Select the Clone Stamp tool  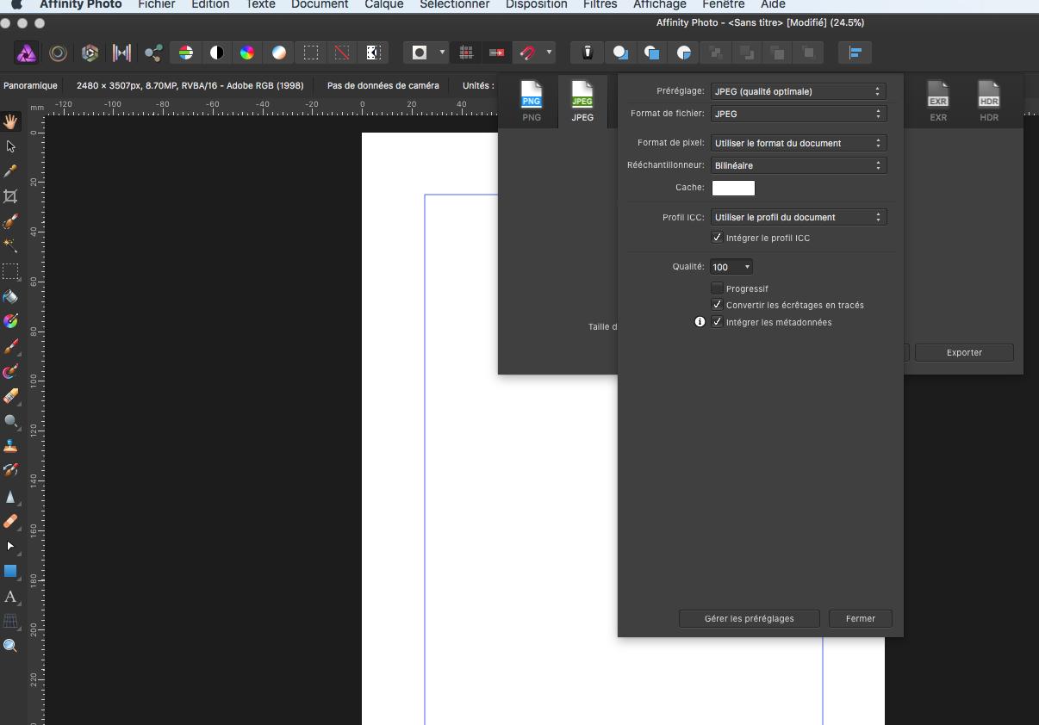coord(10,446)
